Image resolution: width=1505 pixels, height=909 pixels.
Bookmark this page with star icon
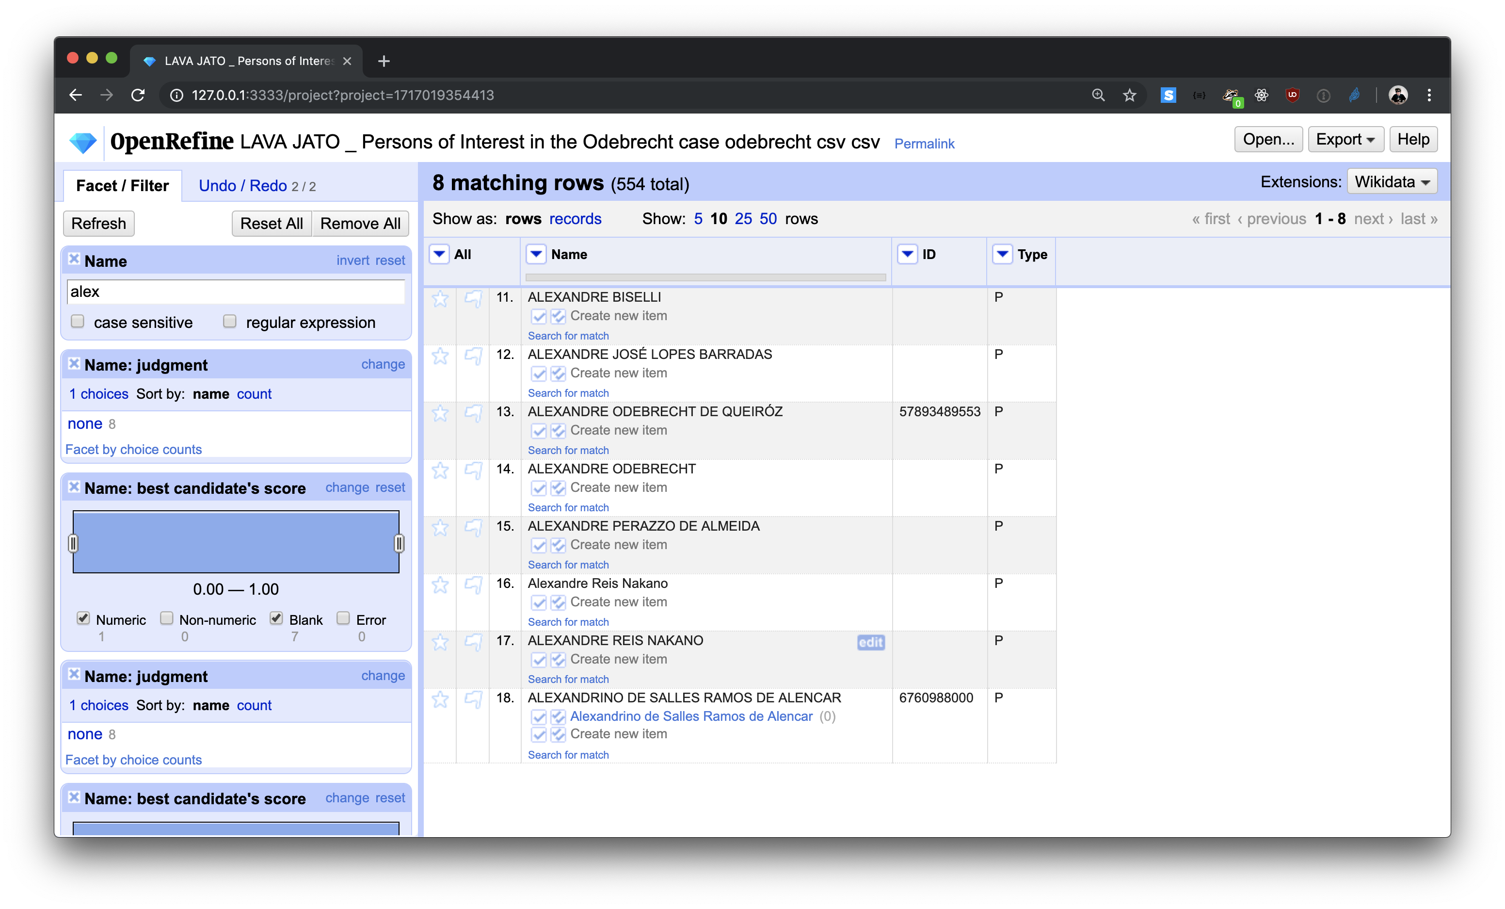click(1129, 95)
